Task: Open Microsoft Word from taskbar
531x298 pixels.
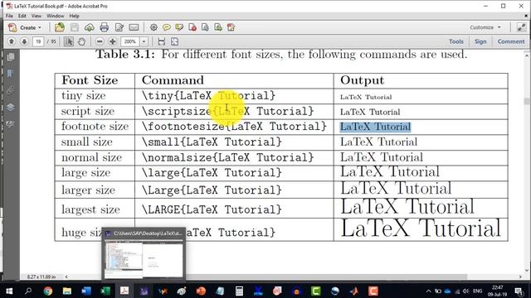Action: tap(86, 291)
